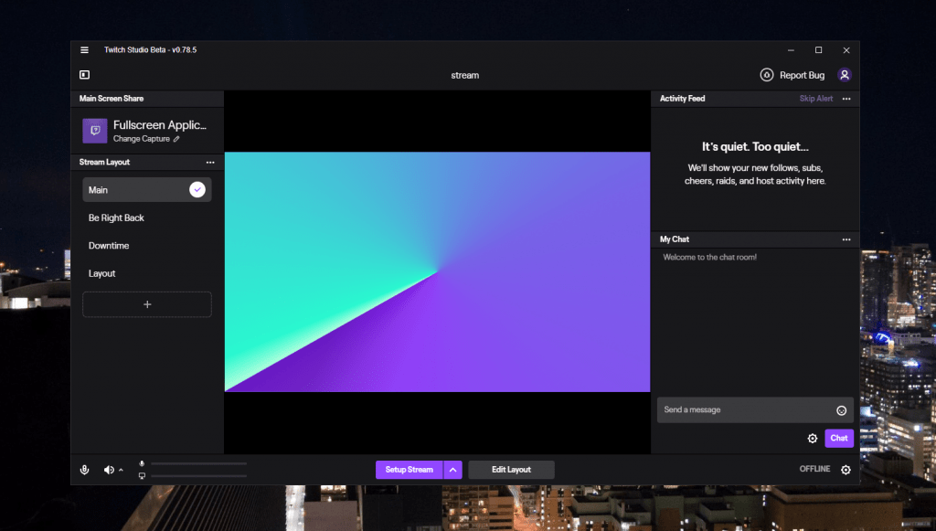
Task: Open My Chat more options menu
Action: click(846, 239)
